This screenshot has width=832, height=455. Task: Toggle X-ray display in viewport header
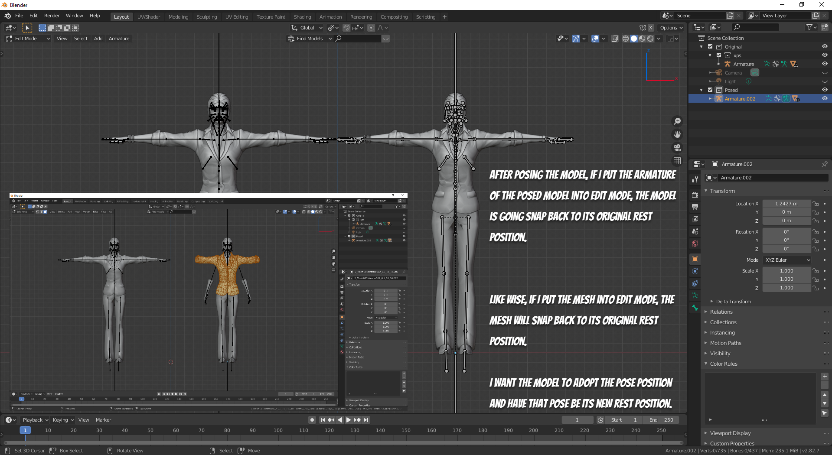[614, 39]
